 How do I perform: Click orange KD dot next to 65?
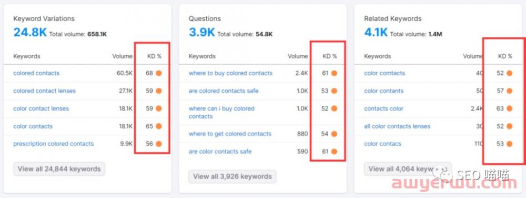pos(159,126)
